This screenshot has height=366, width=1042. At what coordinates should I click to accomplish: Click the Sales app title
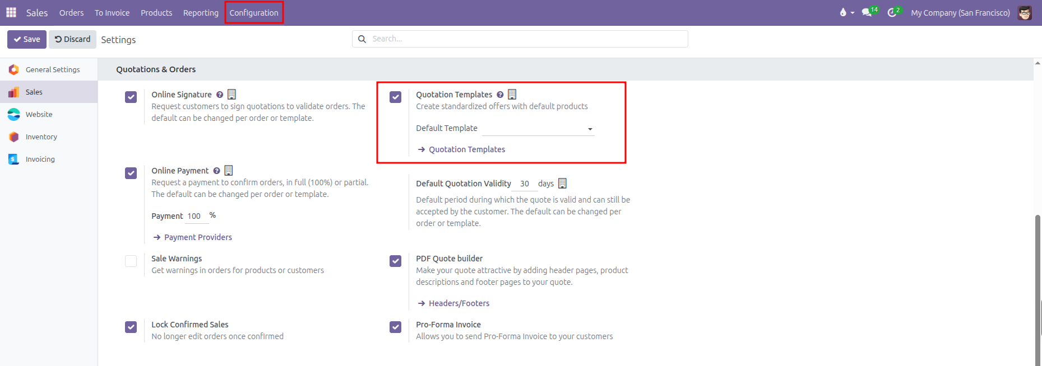click(x=37, y=12)
